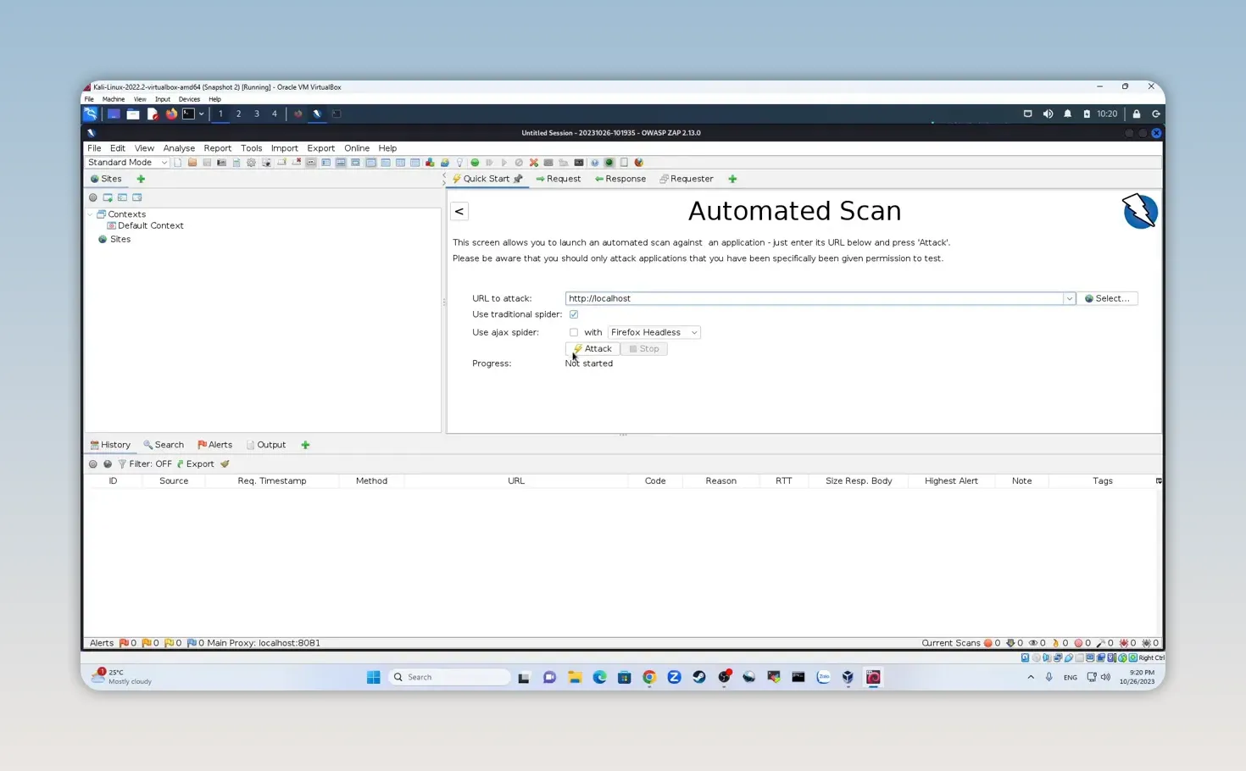Open the Report menu
The image size is (1246, 771).
(x=217, y=148)
